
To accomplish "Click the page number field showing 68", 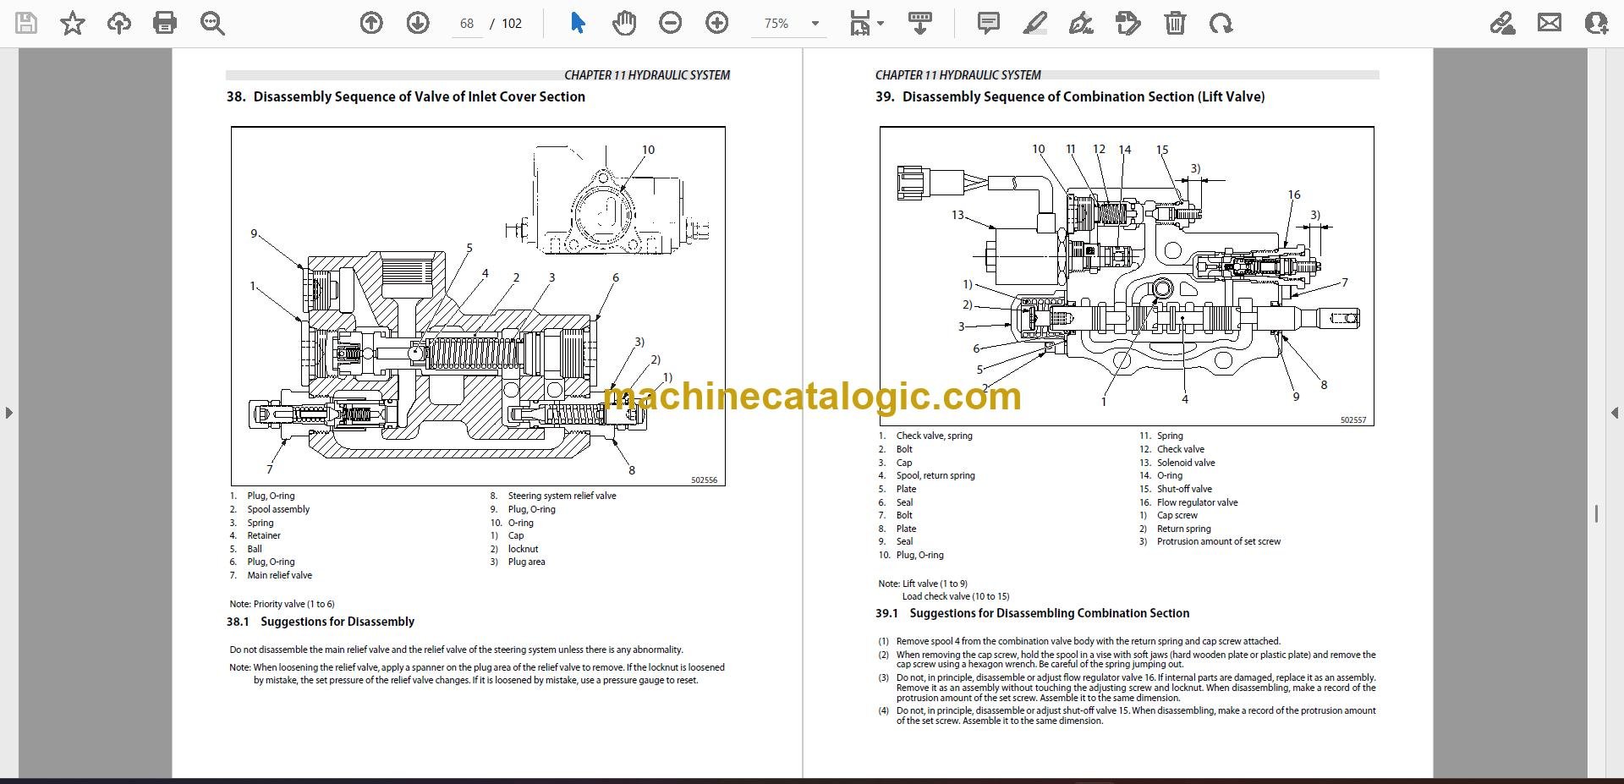I will coord(467,24).
